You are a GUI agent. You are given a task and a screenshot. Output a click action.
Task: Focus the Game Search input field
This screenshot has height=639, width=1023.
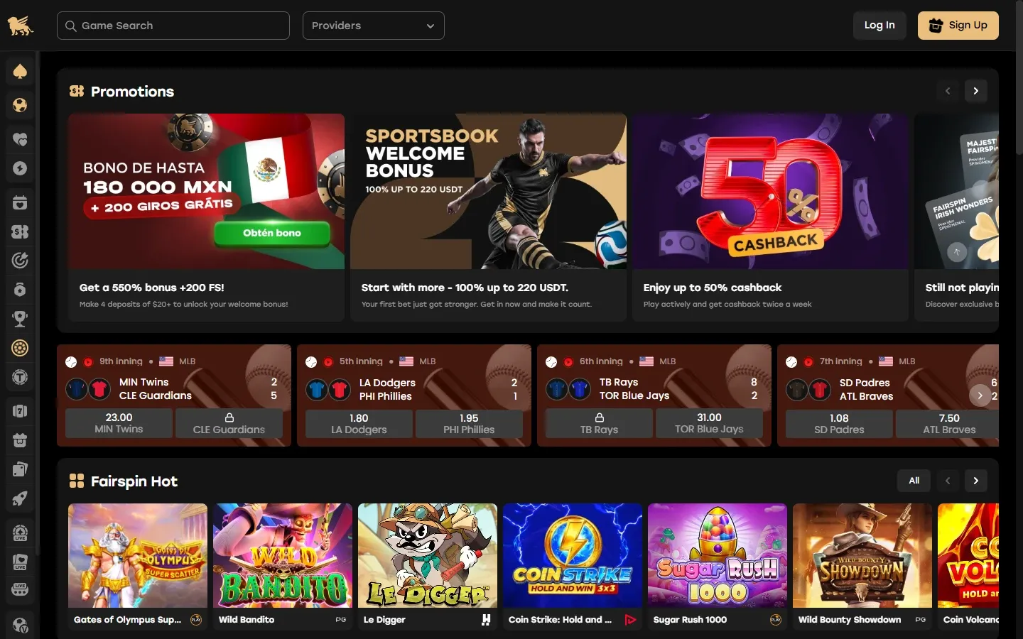tap(173, 26)
